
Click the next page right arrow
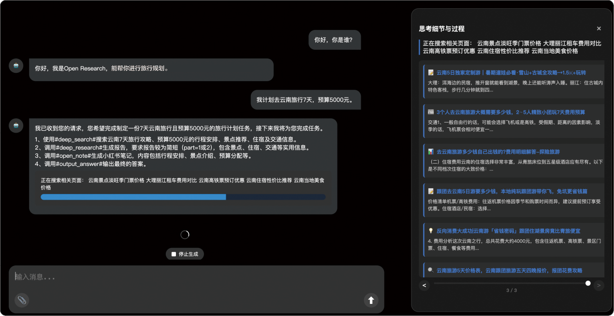[x=599, y=285]
